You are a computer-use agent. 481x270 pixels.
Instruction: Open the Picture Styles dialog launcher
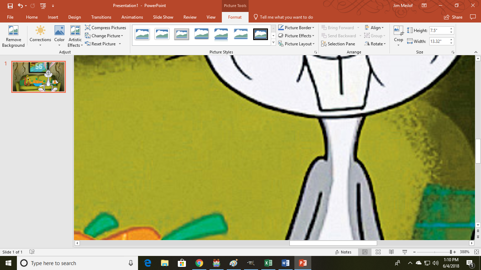tap(316, 52)
